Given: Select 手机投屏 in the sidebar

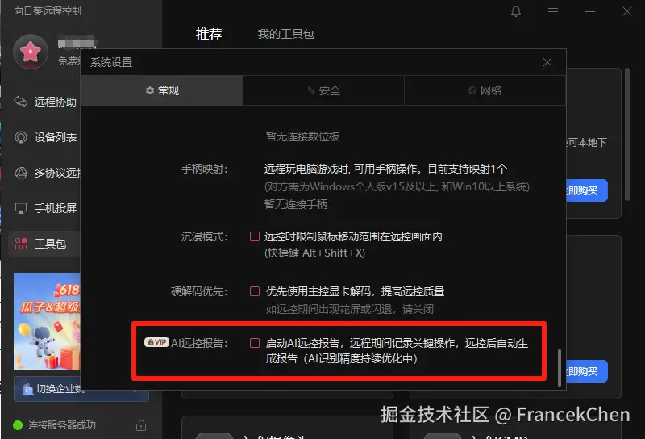Looking at the screenshot, I should [x=45, y=208].
